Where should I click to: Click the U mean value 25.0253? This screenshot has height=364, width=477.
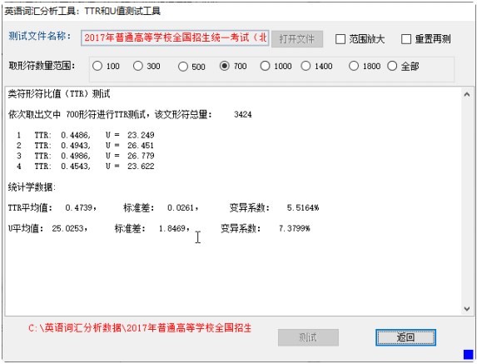tap(67, 228)
